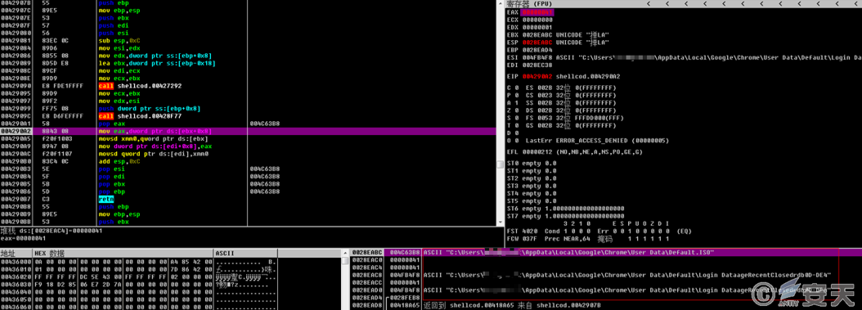Click info line eax=00000041
Viewport: 862px width, 310px height.
pos(23,239)
